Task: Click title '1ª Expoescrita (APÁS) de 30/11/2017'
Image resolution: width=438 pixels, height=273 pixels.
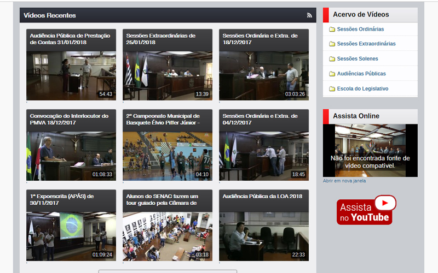Action: pos(62,199)
